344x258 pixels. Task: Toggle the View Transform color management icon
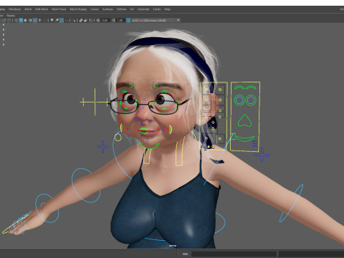click(x=128, y=20)
